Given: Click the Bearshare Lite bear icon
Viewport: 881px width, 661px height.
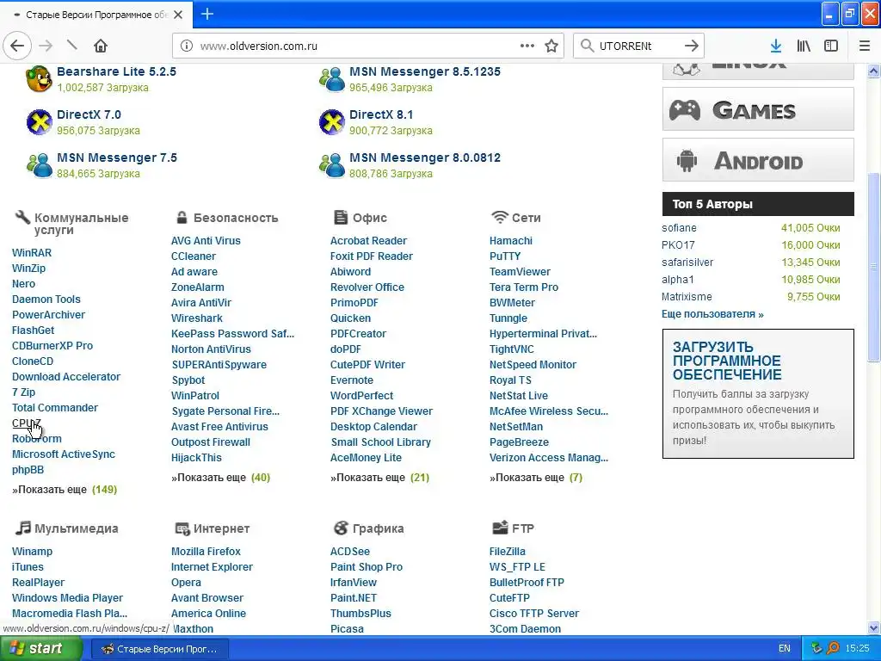Looking at the screenshot, I should (x=40, y=78).
